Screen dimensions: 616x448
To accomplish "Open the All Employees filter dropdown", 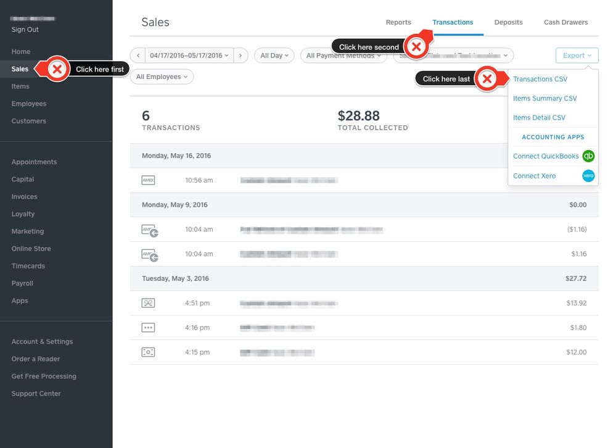I will pyautogui.click(x=162, y=77).
